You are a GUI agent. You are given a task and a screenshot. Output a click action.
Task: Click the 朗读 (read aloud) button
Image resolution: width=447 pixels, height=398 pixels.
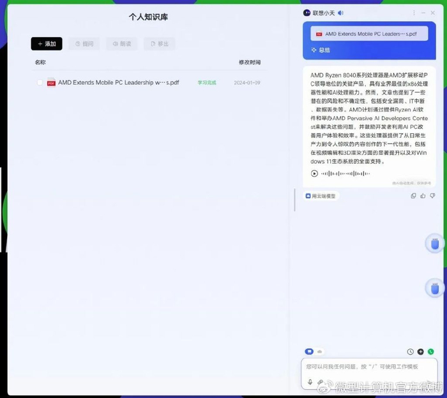coord(122,43)
